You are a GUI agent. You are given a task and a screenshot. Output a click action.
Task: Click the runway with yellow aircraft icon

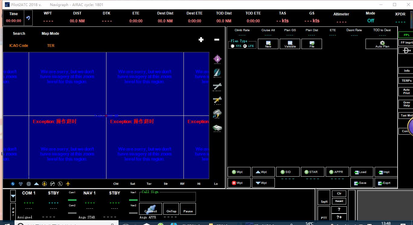pos(217,100)
